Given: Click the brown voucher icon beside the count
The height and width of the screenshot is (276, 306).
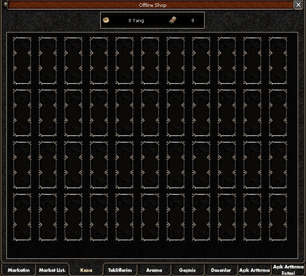Looking at the screenshot, I should pos(172,20).
